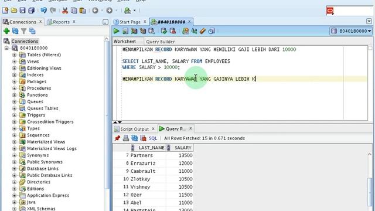Click the Refresh connections icon
The width and height of the screenshot is (375, 211).
15,31
